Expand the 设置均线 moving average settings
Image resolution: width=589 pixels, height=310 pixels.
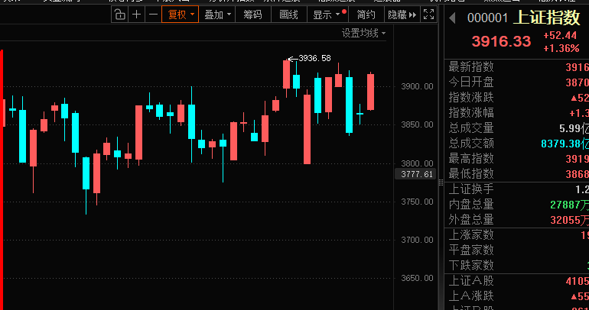[x=363, y=33]
